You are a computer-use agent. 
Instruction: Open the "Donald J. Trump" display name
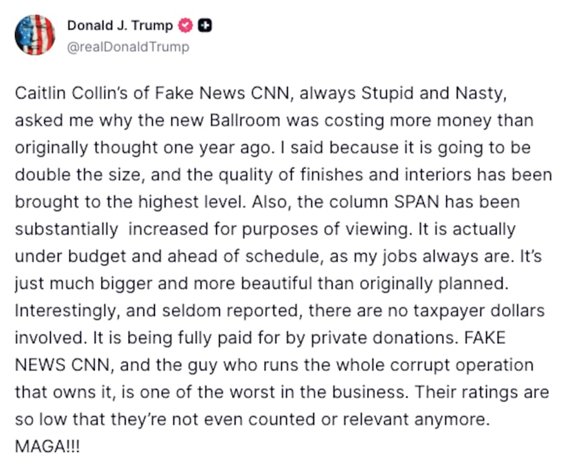point(119,26)
